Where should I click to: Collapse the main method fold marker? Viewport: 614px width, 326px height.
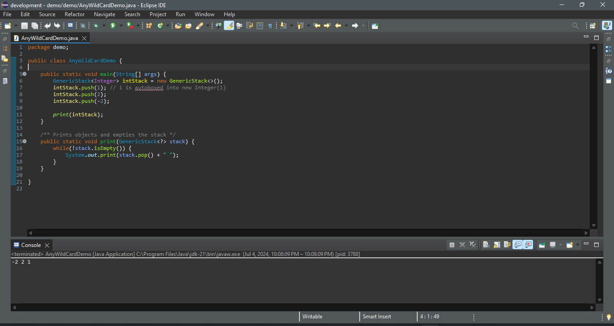pos(24,74)
